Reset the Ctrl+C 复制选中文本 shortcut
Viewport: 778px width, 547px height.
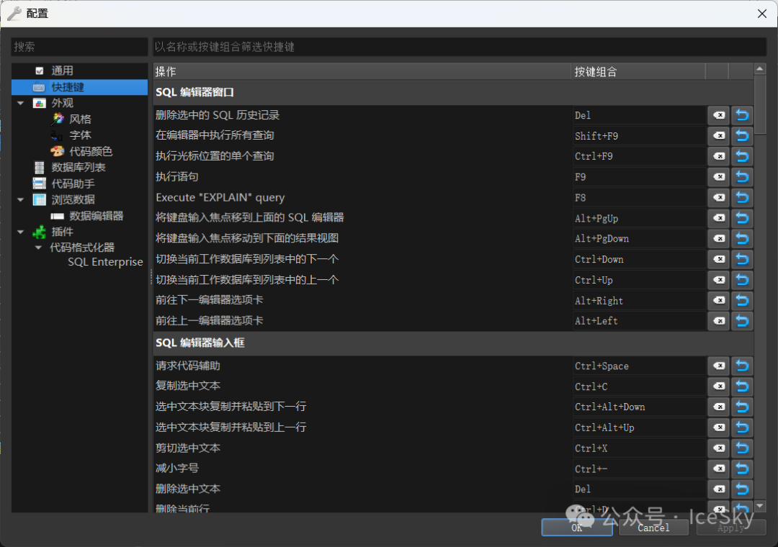point(742,386)
